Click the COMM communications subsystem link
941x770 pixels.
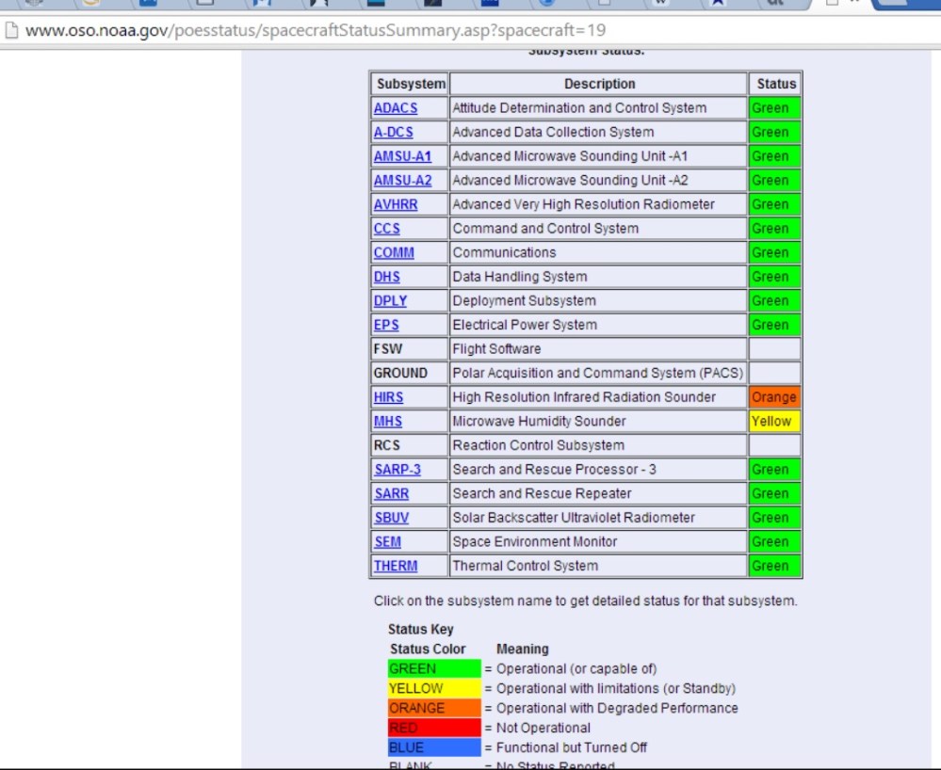click(393, 252)
